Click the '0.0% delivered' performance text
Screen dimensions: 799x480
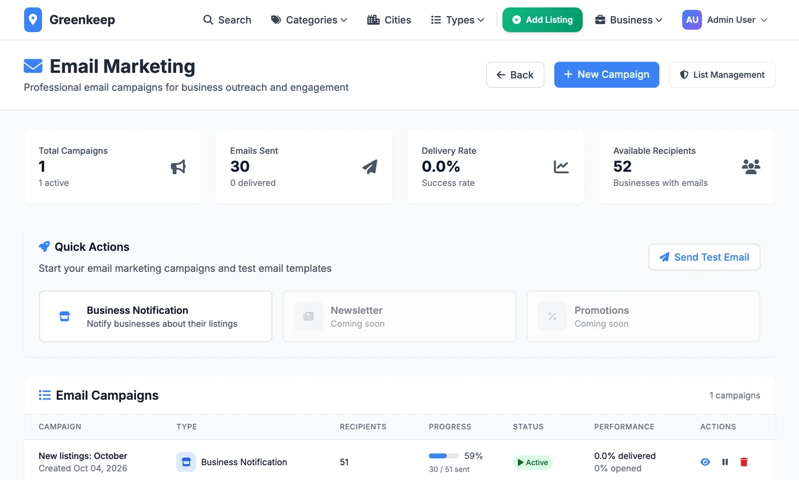tap(625, 456)
